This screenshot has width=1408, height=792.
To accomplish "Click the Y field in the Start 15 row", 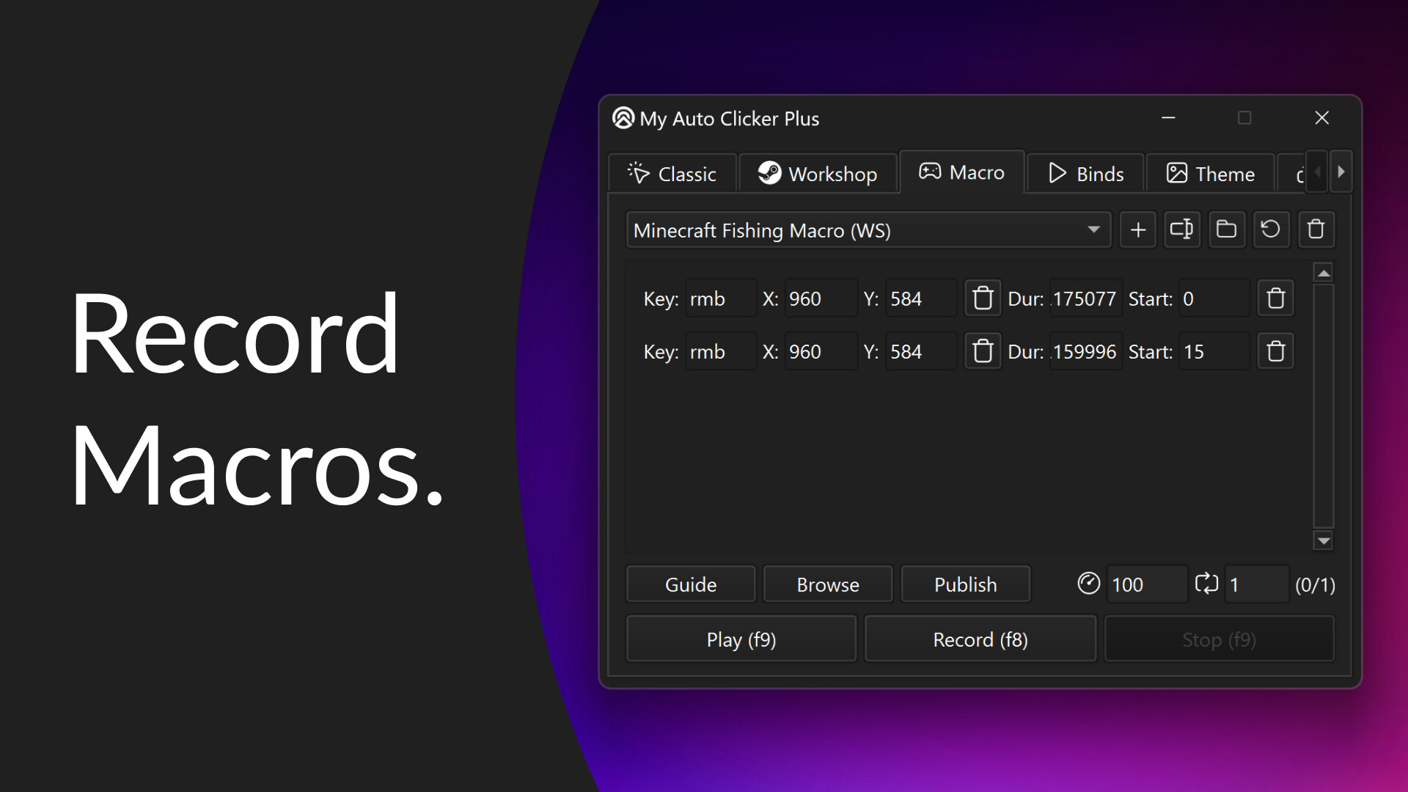I will coord(921,351).
